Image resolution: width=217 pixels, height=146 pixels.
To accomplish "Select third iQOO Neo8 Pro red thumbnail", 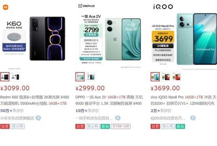I will click(176, 77).
